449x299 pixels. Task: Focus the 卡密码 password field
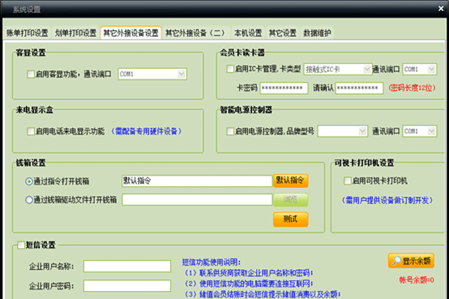click(284, 88)
